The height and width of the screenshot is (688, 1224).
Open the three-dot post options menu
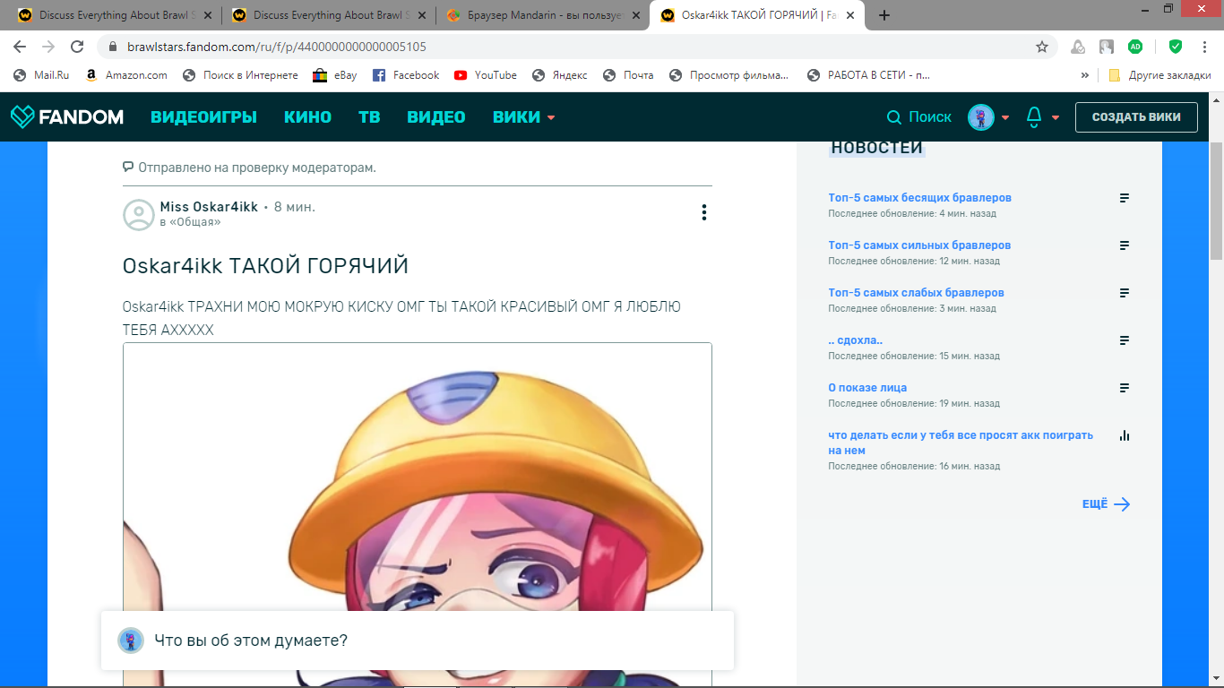(704, 212)
